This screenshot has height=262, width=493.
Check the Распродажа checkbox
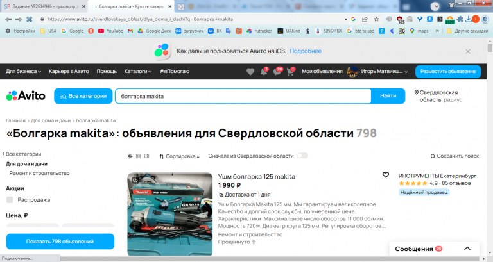tap(10, 200)
